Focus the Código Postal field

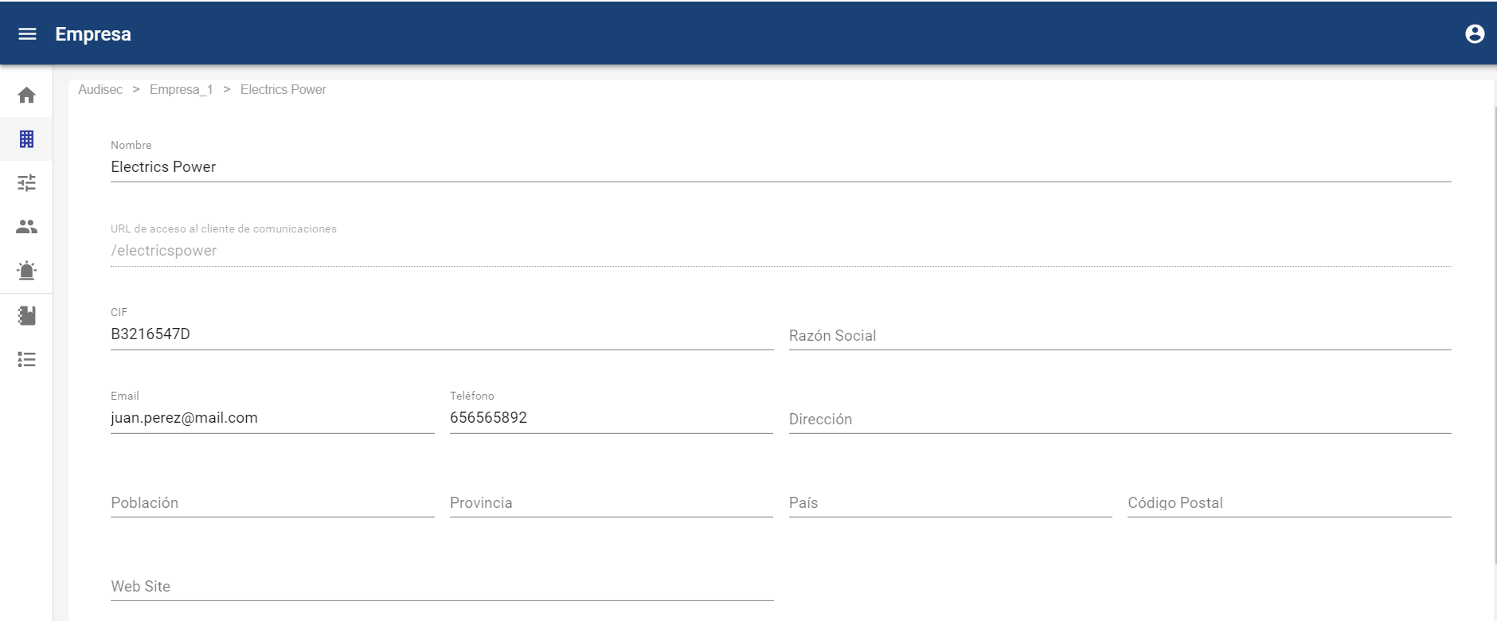(1288, 503)
